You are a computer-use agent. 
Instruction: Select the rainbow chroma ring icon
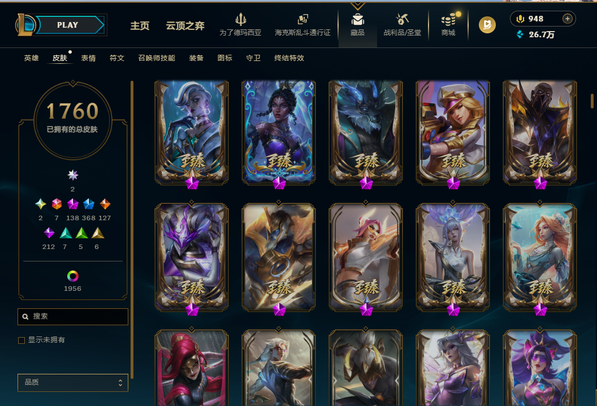pyautogui.click(x=73, y=276)
